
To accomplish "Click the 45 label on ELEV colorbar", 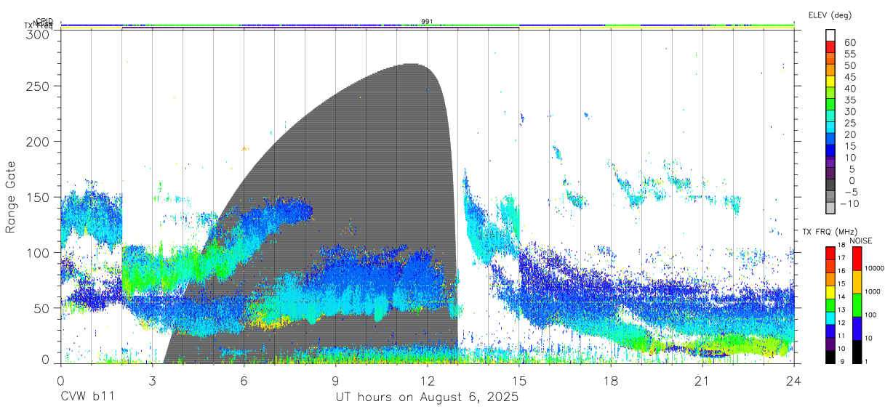I will [850, 77].
